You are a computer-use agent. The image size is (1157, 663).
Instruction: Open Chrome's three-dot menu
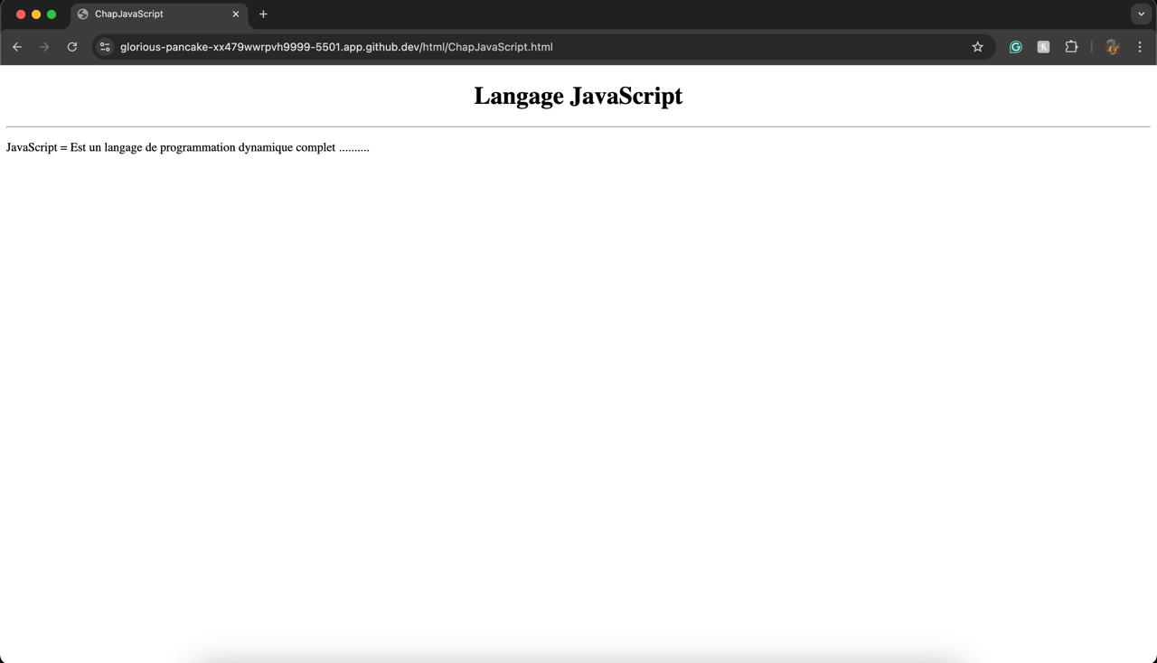coord(1140,47)
